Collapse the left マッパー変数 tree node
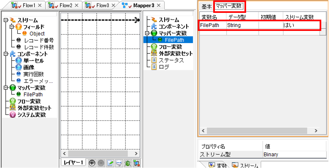This screenshot has height=168, width=329. (x=6, y=87)
